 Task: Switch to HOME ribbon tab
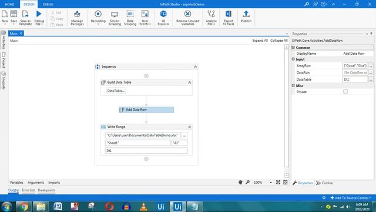tap(9, 4)
